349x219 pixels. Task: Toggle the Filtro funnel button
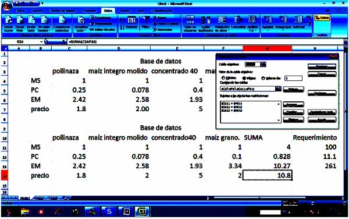click(x=145, y=23)
